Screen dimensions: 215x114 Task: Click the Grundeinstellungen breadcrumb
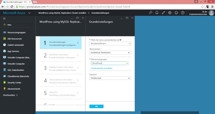(100, 13)
